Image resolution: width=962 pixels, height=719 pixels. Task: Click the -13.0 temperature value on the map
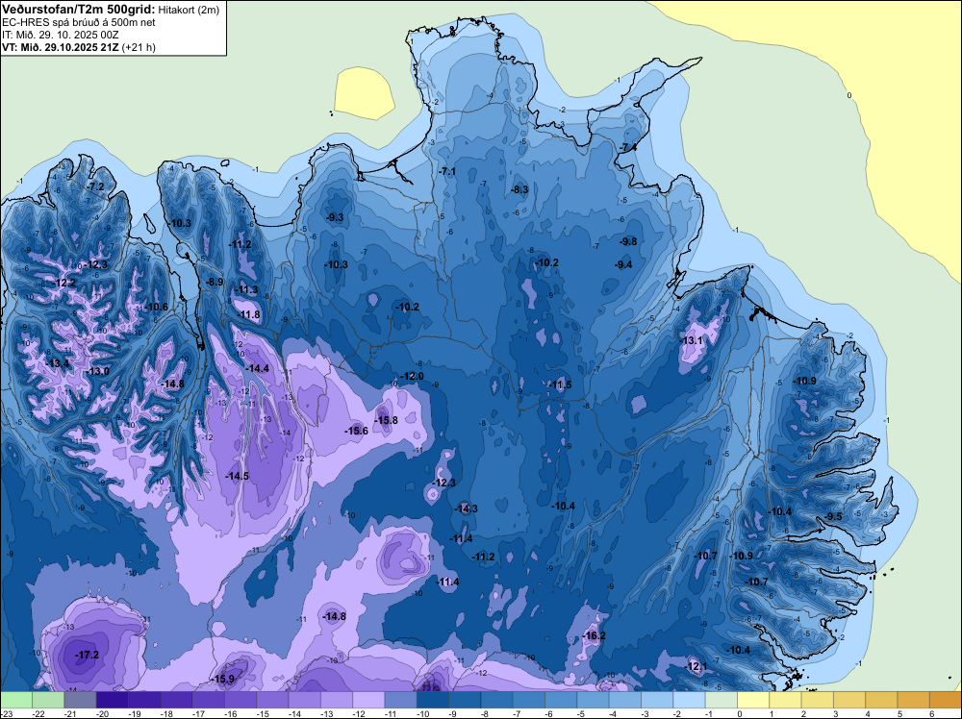(x=97, y=371)
